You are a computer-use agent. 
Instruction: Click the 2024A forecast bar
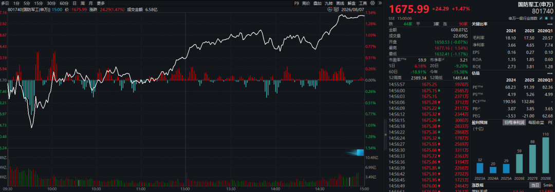pos(493,170)
